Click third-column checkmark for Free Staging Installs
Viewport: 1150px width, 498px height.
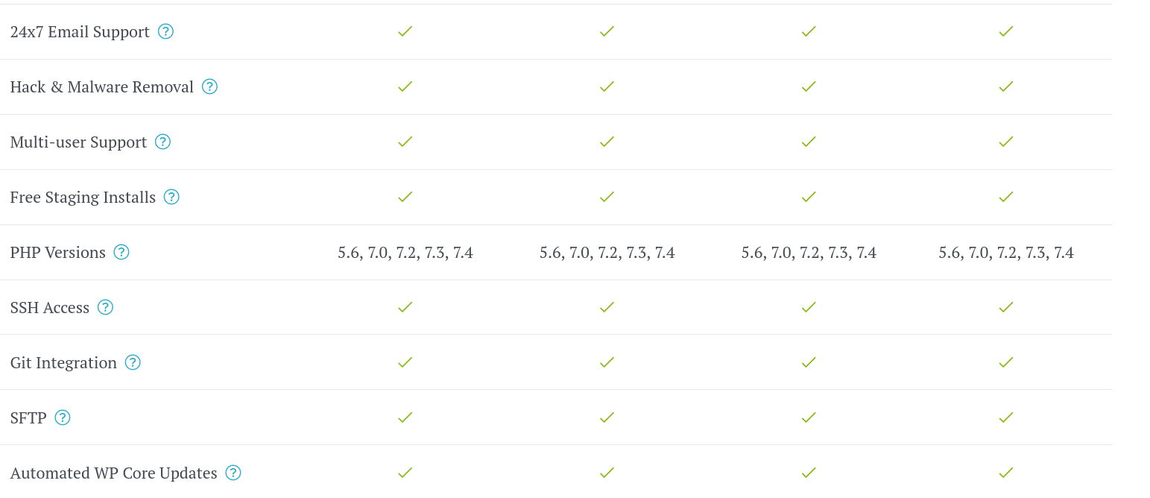(x=809, y=197)
